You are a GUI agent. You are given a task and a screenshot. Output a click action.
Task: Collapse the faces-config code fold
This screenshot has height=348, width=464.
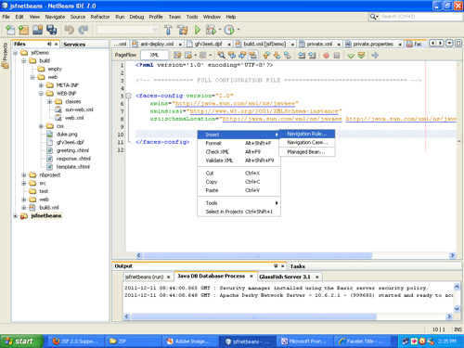point(129,96)
